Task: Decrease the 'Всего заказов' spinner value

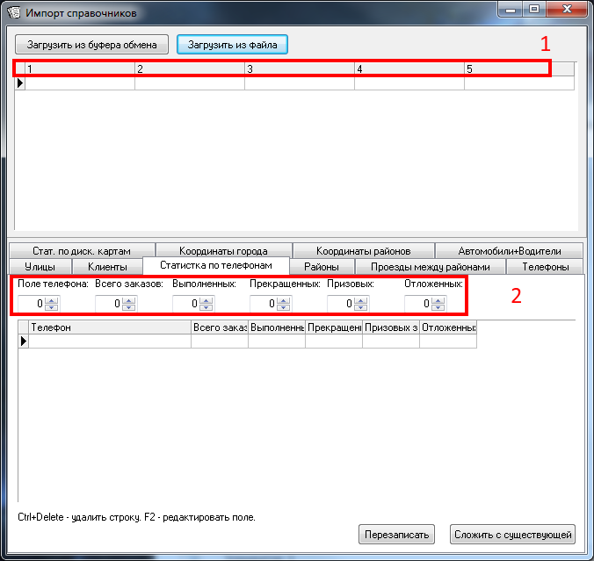Action: click(x=129, y=307)
